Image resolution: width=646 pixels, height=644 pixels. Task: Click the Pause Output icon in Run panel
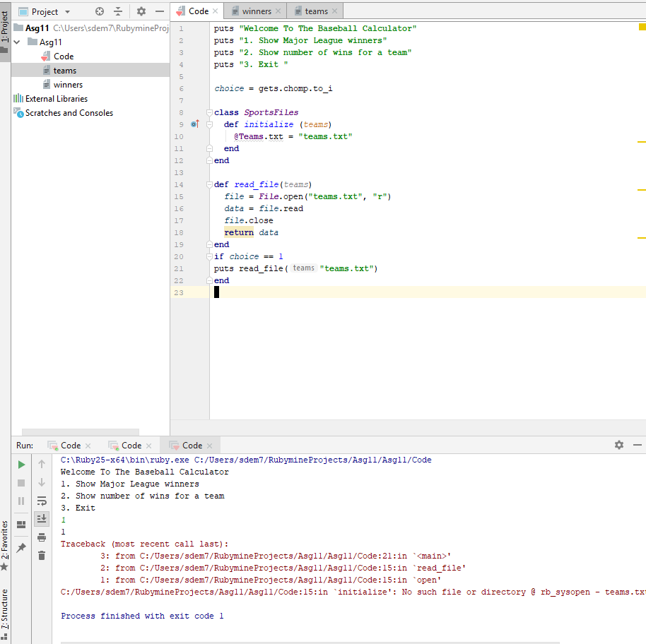pos(21,501)
